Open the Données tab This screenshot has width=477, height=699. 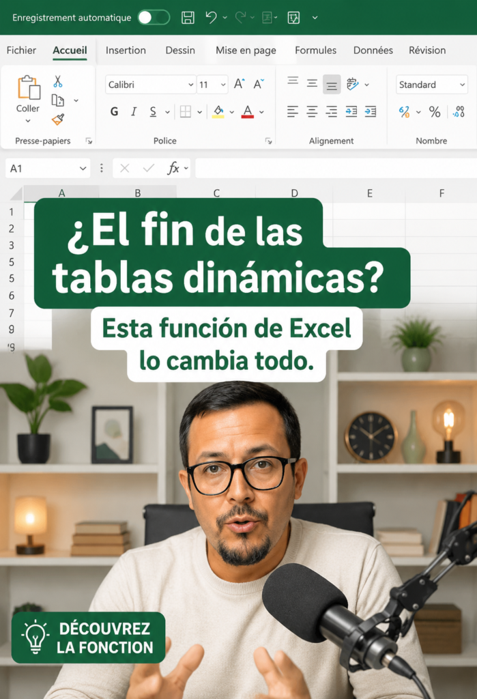[373, 50]
